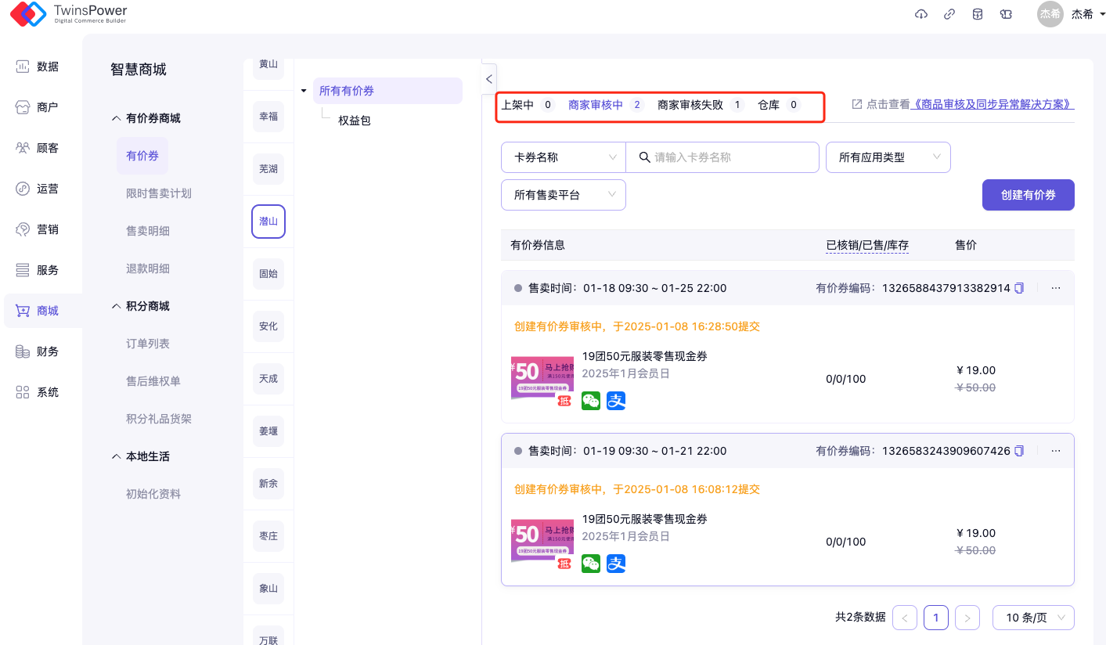Select the 安化 store tile
Viewport: 1106px width, 645px height.
coord(268,326)
